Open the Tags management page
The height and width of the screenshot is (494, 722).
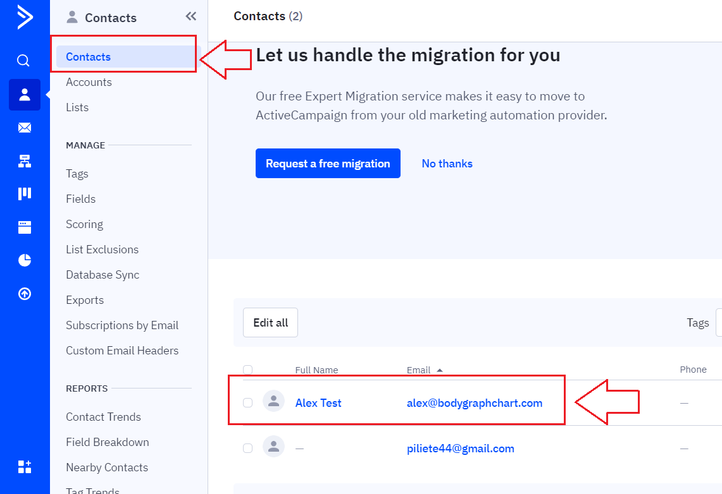(x=77, y=174)
